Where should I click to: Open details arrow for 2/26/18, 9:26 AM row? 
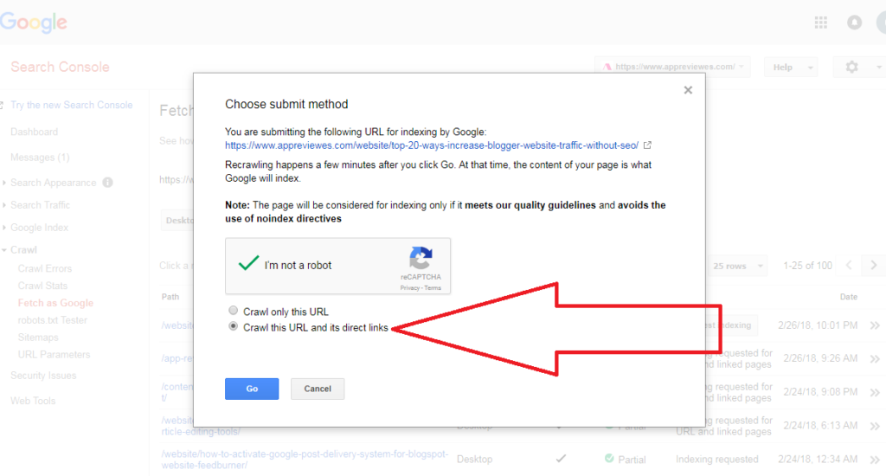click(x=875, y=359)
